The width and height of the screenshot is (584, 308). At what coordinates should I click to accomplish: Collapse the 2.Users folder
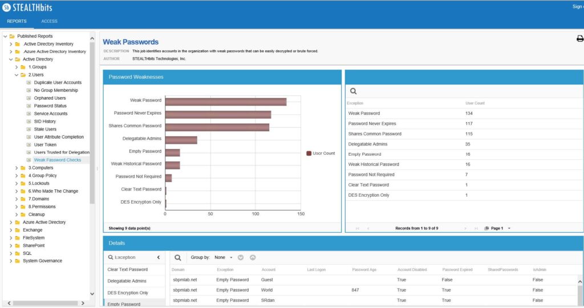17,75
